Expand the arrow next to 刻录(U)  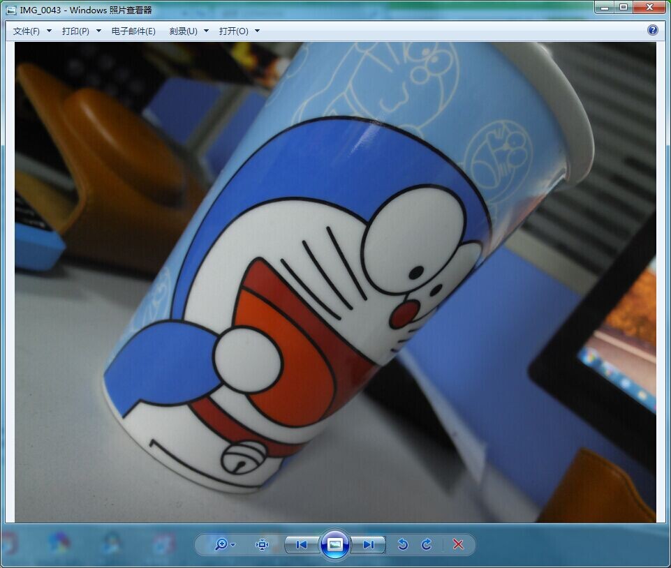[206, 31]
